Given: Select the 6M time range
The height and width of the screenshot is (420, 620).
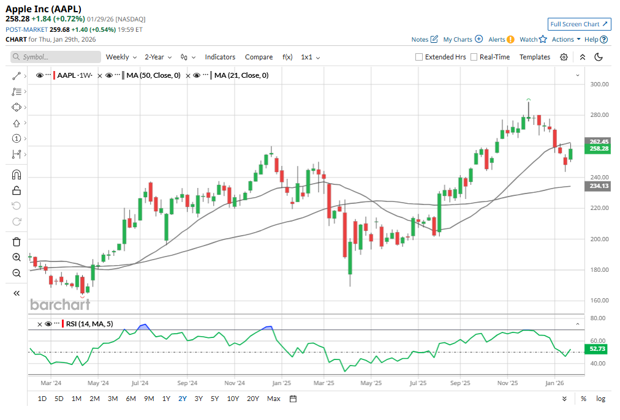Looking at the screenshot, I should point(130,399).
